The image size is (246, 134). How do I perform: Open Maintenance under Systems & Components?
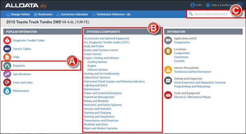92,89
